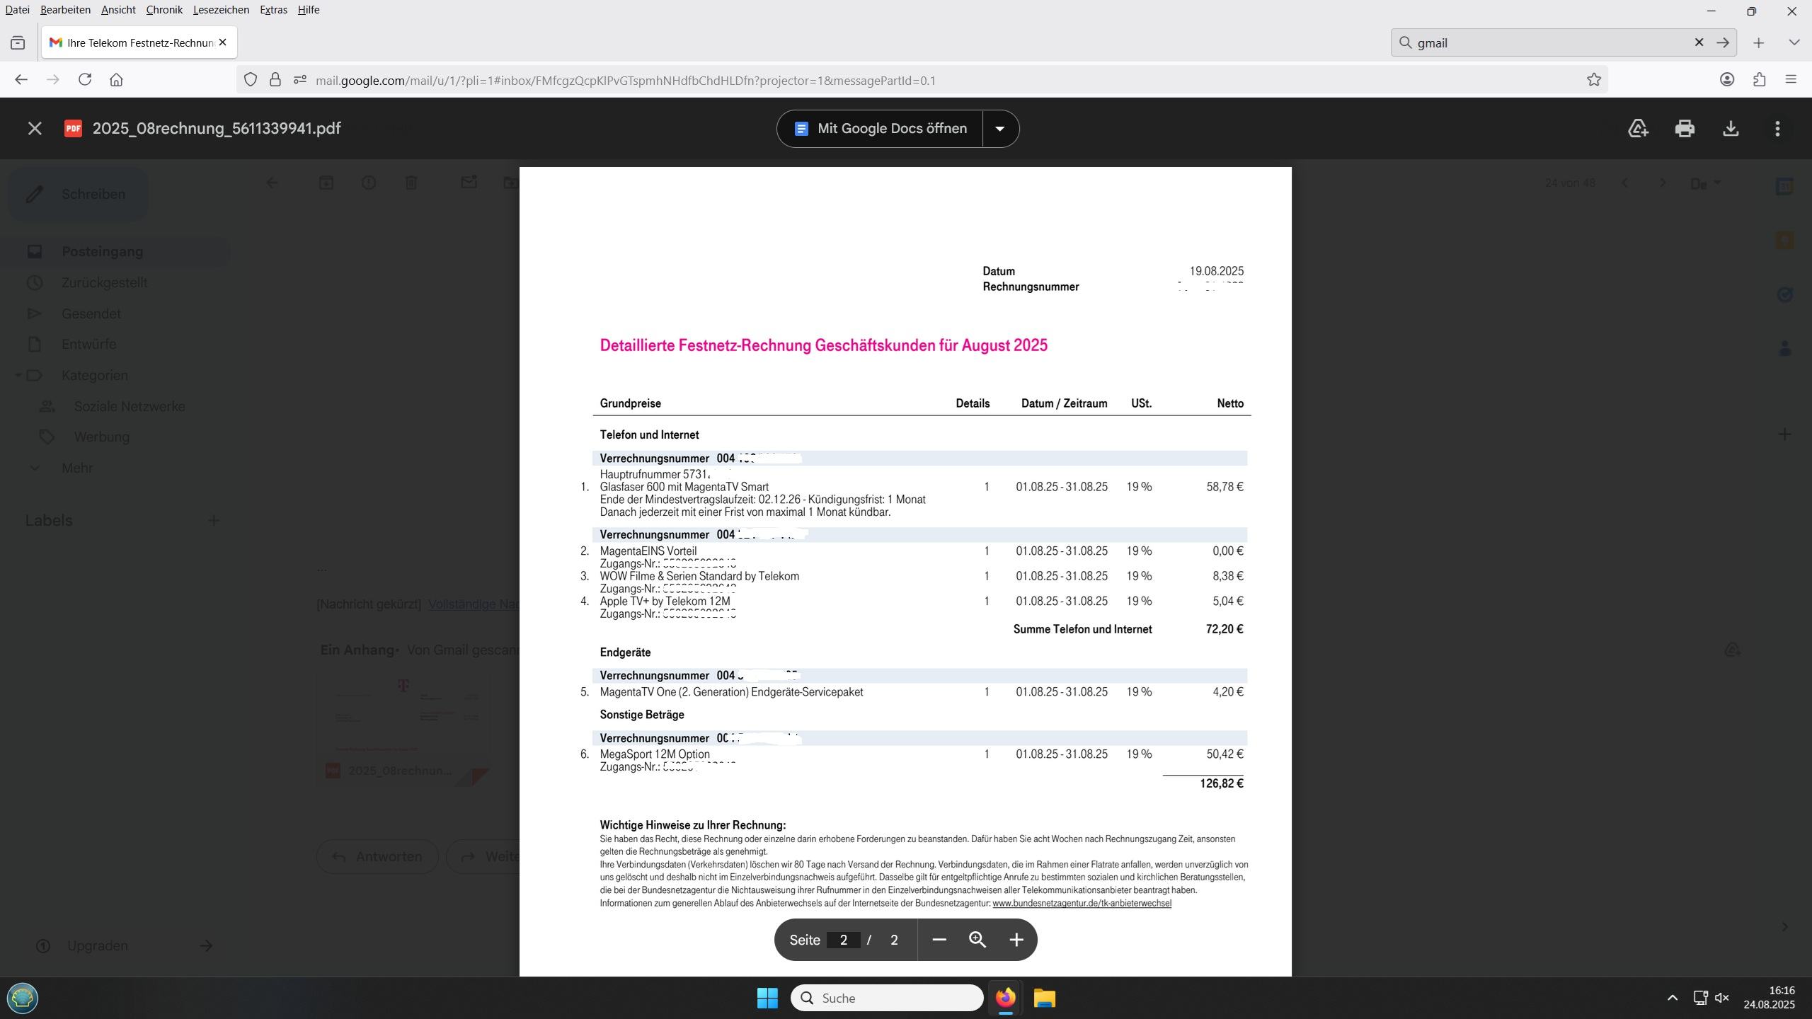This screenshot has width=1812, height=1019.
Task: Show hidden system tray icons
Action: [x=1673, y=998]
